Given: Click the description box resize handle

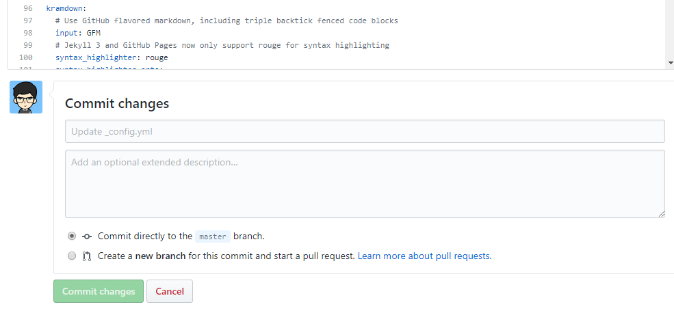Looking at the screenshot, I should point(662,214).
